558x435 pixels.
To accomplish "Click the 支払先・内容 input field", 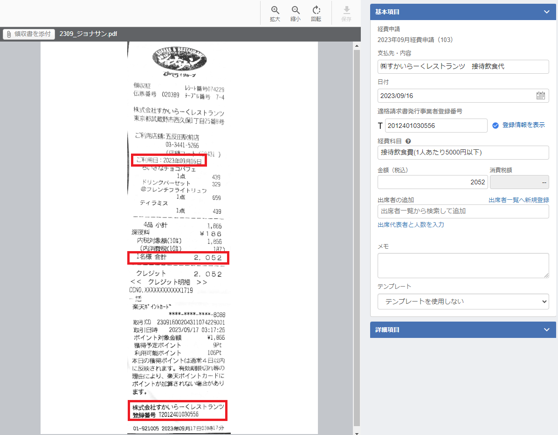I will point(463,67).
